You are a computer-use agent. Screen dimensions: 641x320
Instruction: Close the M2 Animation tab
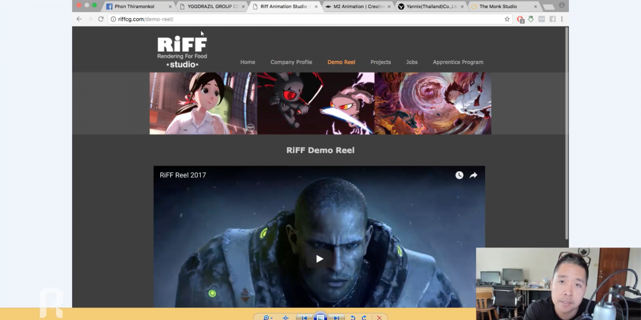pyautogui.click(x=389, y=7)
